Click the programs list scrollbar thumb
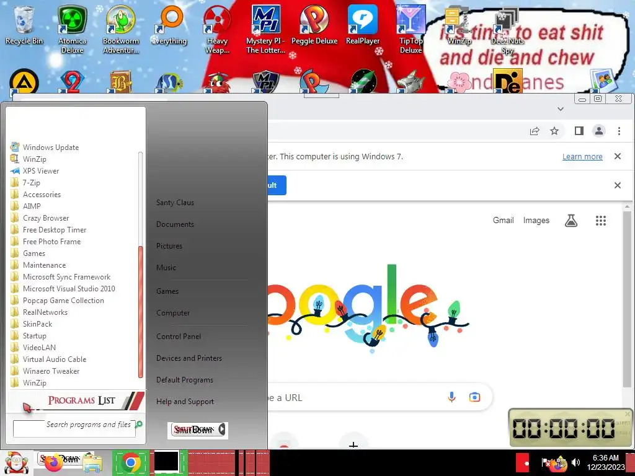Image resolution: width=635 pixels, height=476 pixels. point(141,312)
